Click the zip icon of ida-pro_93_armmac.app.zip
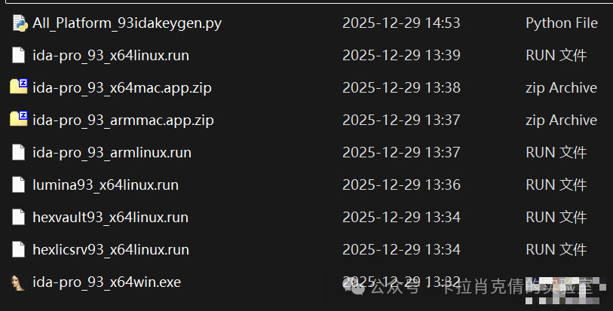Screen dimensions: 613x311 19,119
